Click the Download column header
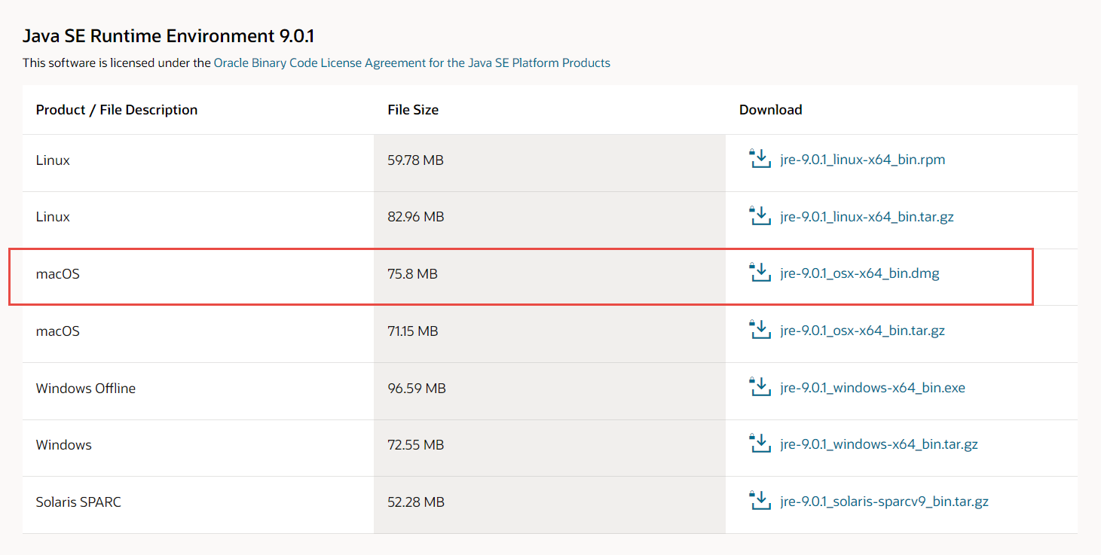The image size is (1101, 555). 770,110
